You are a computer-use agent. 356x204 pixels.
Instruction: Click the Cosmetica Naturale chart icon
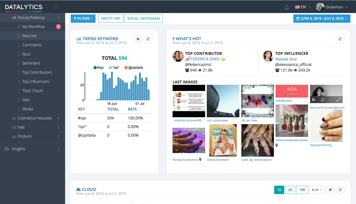pos(14,118)
